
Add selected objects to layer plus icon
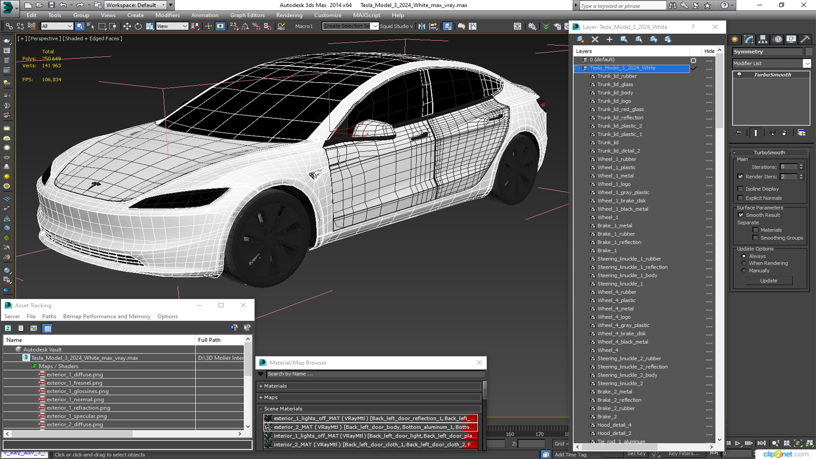[609, 39]
